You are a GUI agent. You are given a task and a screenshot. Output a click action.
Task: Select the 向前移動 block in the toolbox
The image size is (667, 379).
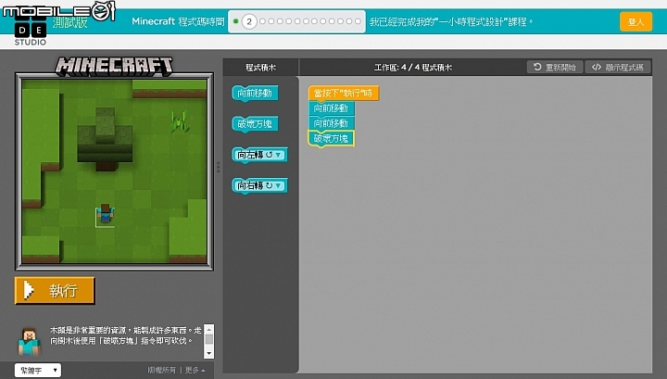pos(256,94)
